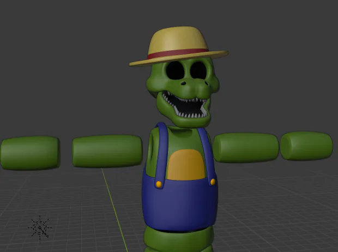Click the red band on the hat

[x=178, y=53]
